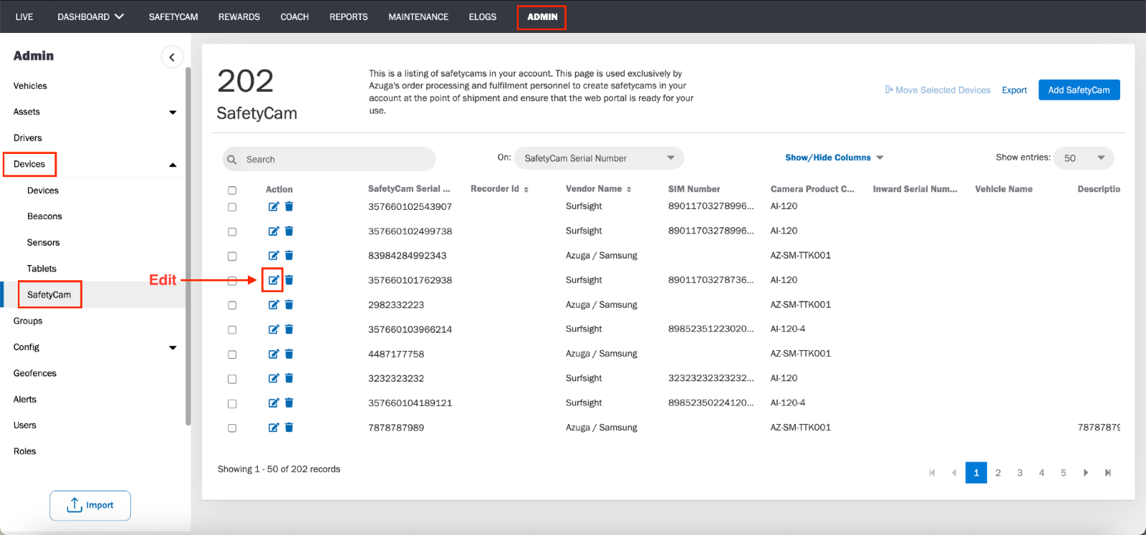The height and width of the screenshot is (535, 1146).
Task: Delete SafetyCam 357660101762938
Action: [289, 280]
